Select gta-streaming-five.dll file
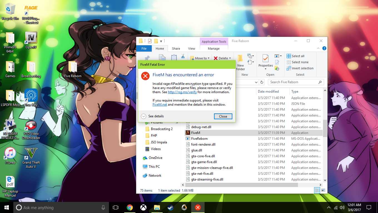Image resolution: width=378 pixels, height=213 pixels. (207, 179)
